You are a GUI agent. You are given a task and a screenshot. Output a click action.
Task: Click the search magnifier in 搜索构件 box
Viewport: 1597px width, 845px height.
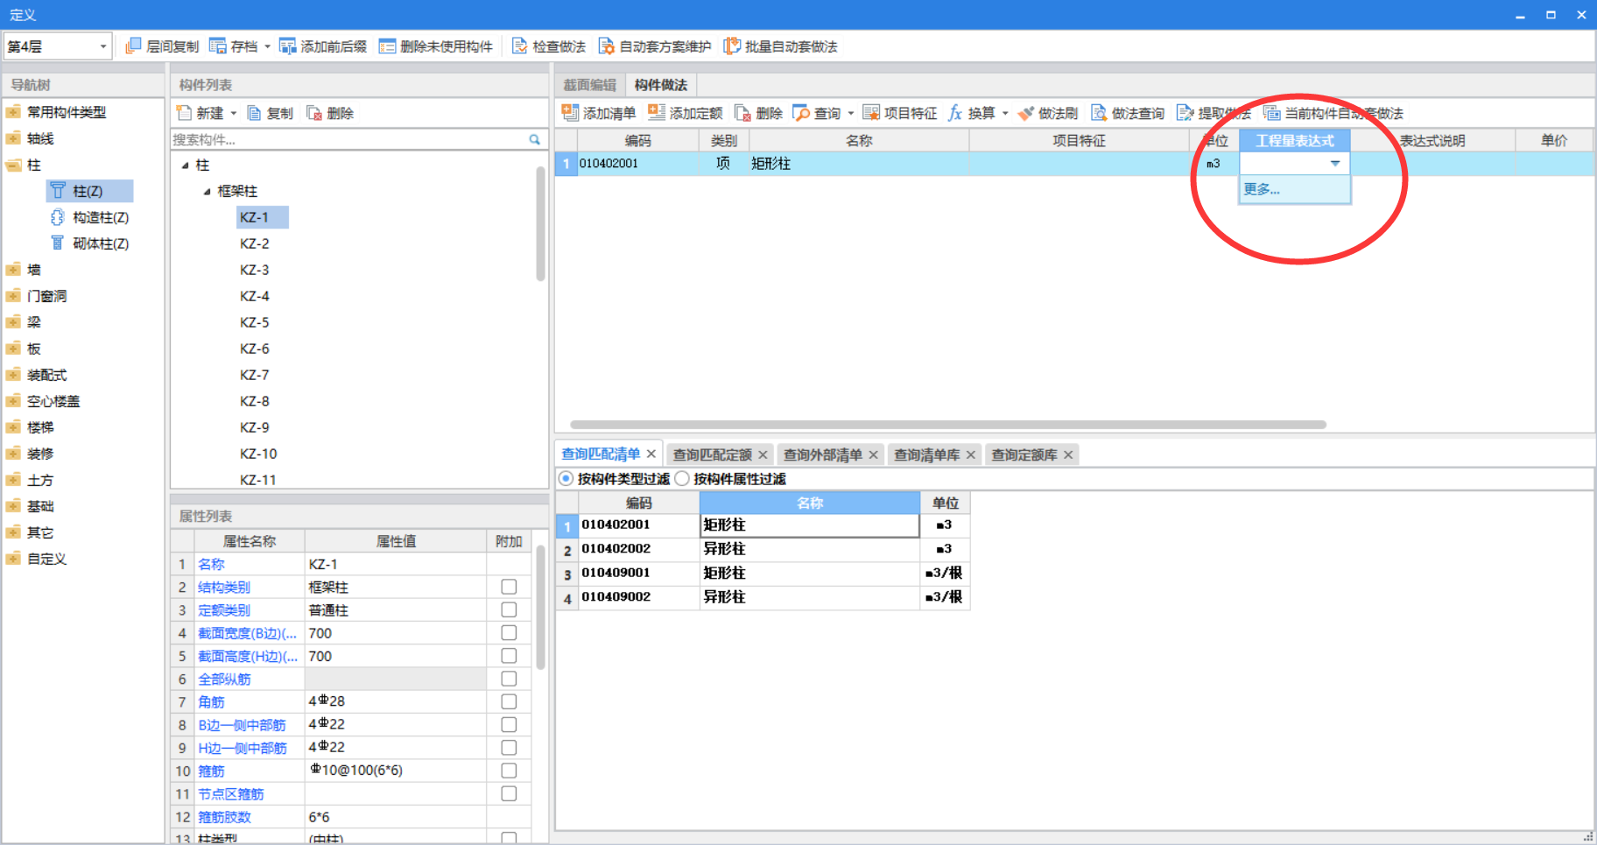tap(534, 139)
